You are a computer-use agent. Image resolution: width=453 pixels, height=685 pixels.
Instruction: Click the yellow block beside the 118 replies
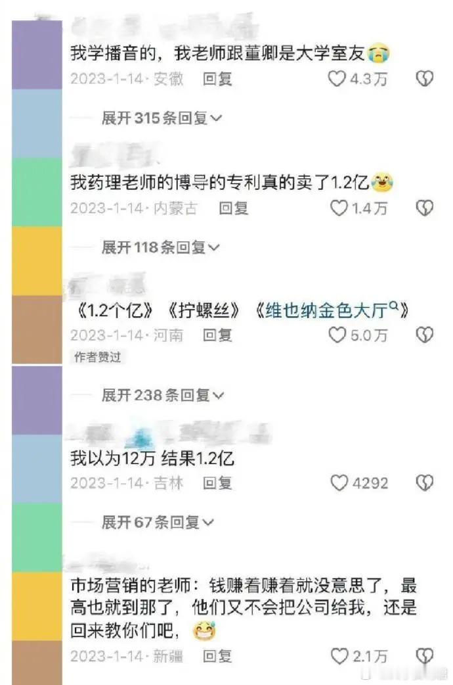click(x=37, y=261)
